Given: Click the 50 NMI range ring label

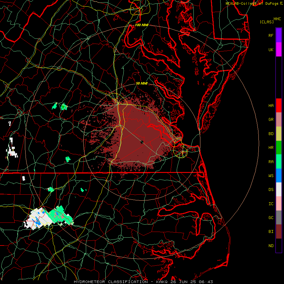Looking at the screenshot, I should point(142,83).
